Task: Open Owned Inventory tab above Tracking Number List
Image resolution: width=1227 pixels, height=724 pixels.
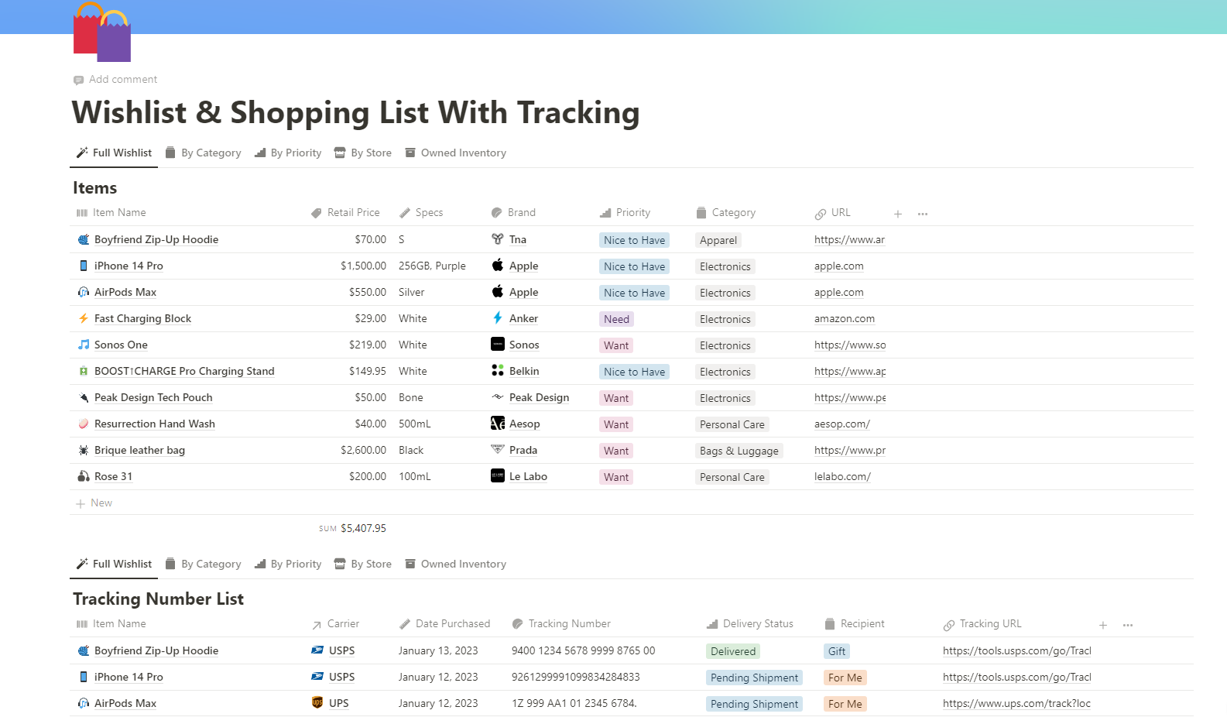Action: coord(455,564)
